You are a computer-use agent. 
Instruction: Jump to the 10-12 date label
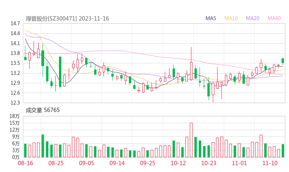[178, 163]
